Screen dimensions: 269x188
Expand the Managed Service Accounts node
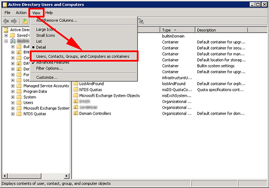(13, 86)
